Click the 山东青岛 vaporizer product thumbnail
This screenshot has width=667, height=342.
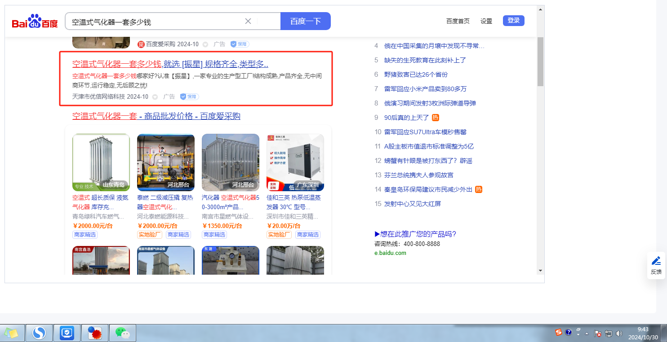101,162
